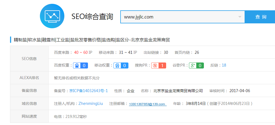Open the 京ICP备14032643号-1 record link

tap(88, 91)
